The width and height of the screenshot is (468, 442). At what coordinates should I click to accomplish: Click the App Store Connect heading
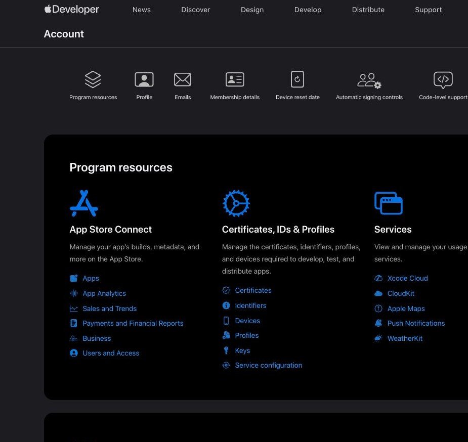[110, 230]
